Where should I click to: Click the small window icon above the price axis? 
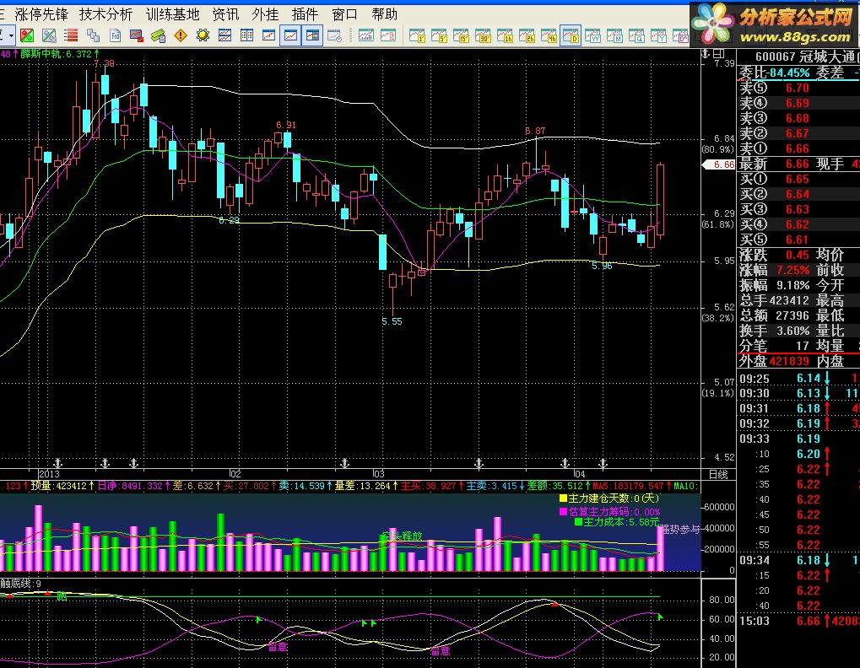(x=718, y=54)
